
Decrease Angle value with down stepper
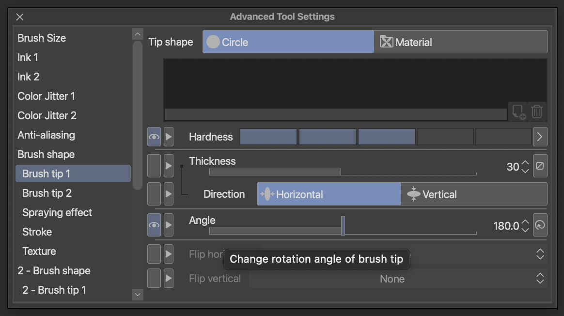[525, 230]
